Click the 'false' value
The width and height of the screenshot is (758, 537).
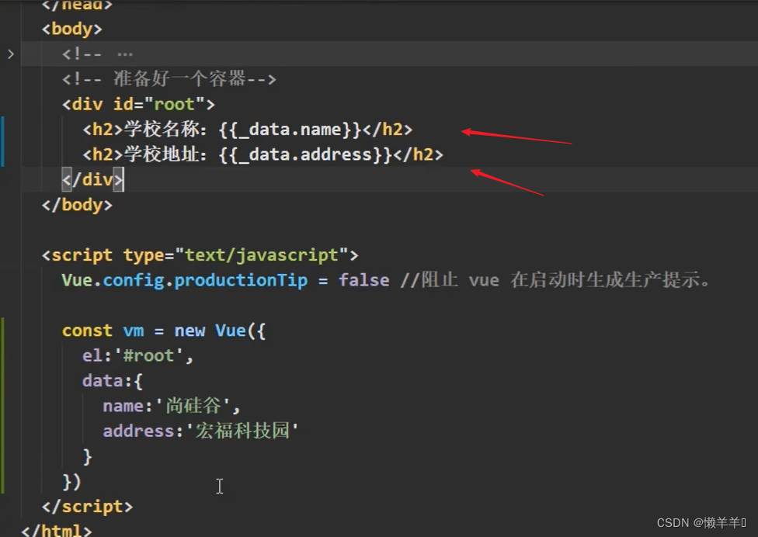click(363, 280)
